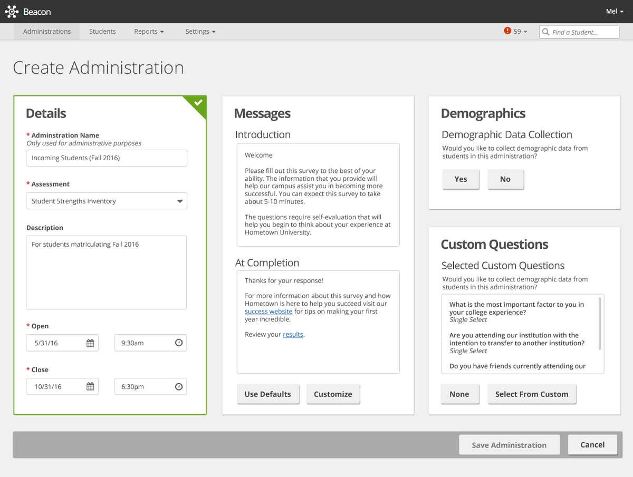Open the clock picker for 9:30am time

pyautogui.click(x=179, y=343)
